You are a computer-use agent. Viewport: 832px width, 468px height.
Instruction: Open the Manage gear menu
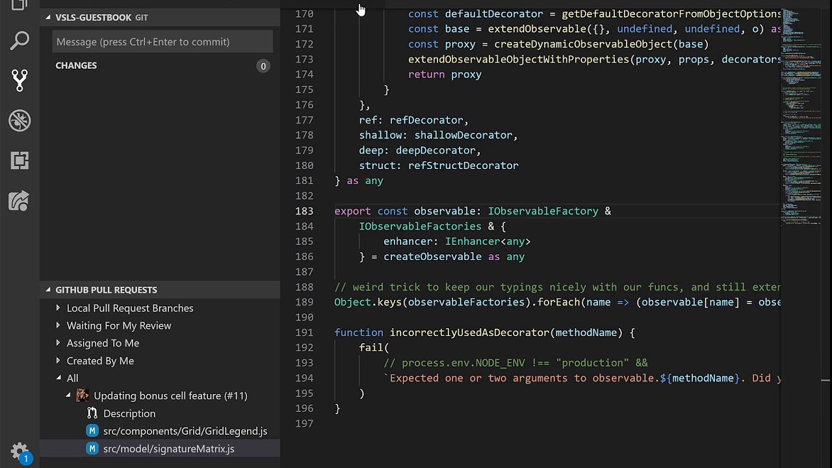tap(19, 451)
